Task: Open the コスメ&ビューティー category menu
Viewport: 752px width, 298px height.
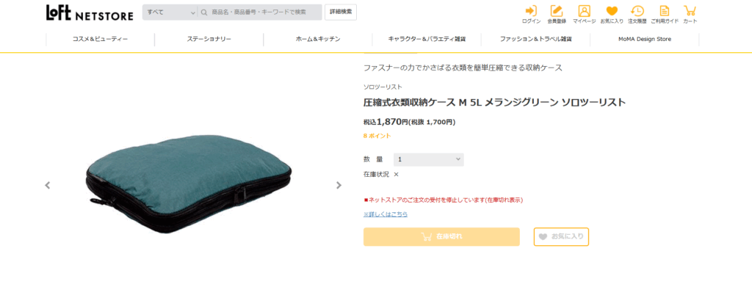Action: [x=100, y=40]
